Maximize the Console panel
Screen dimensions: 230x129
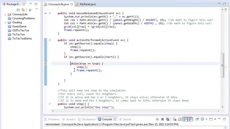coord(224,119)
